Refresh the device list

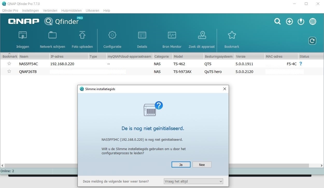coord(312,41)
